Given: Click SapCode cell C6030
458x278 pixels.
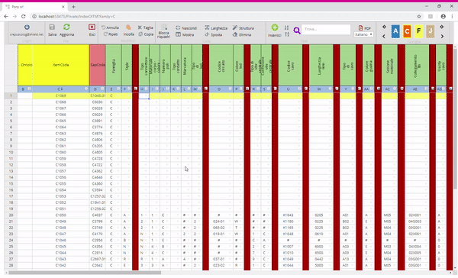Looking at the screenshot, I should (x=97, y=102).
